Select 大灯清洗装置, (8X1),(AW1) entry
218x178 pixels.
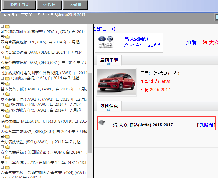(x=41, y=142)
